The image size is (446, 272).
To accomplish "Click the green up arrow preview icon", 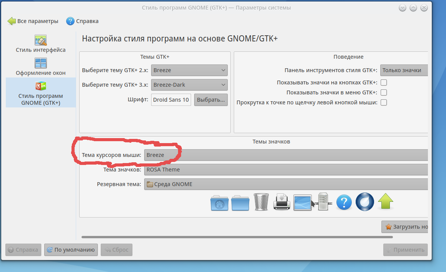I will 385,201.
